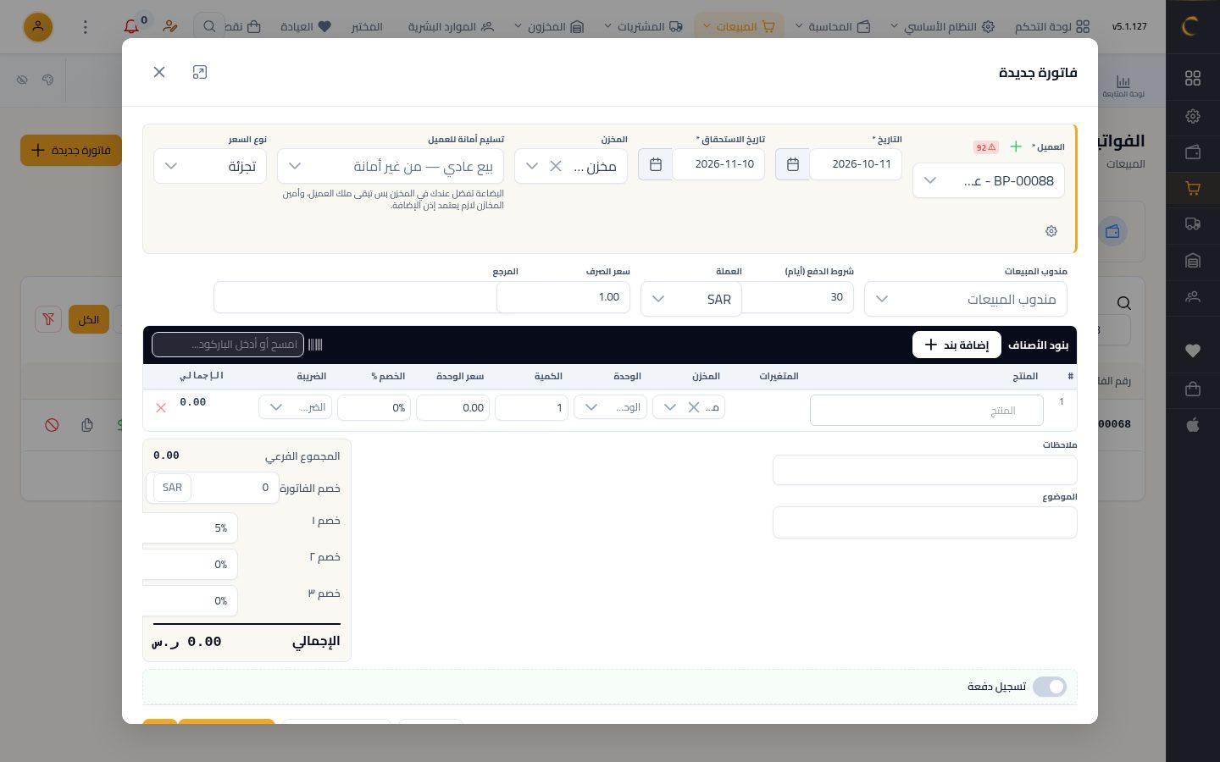Open the vertical dots options menu
1220x762 pixels.
pyautogui.click(x=85, y=26)
